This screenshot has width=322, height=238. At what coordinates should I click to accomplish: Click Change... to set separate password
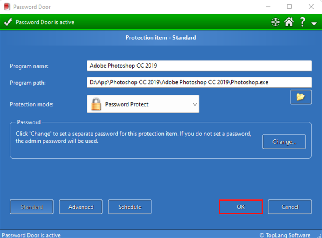(x=284, y=142)
